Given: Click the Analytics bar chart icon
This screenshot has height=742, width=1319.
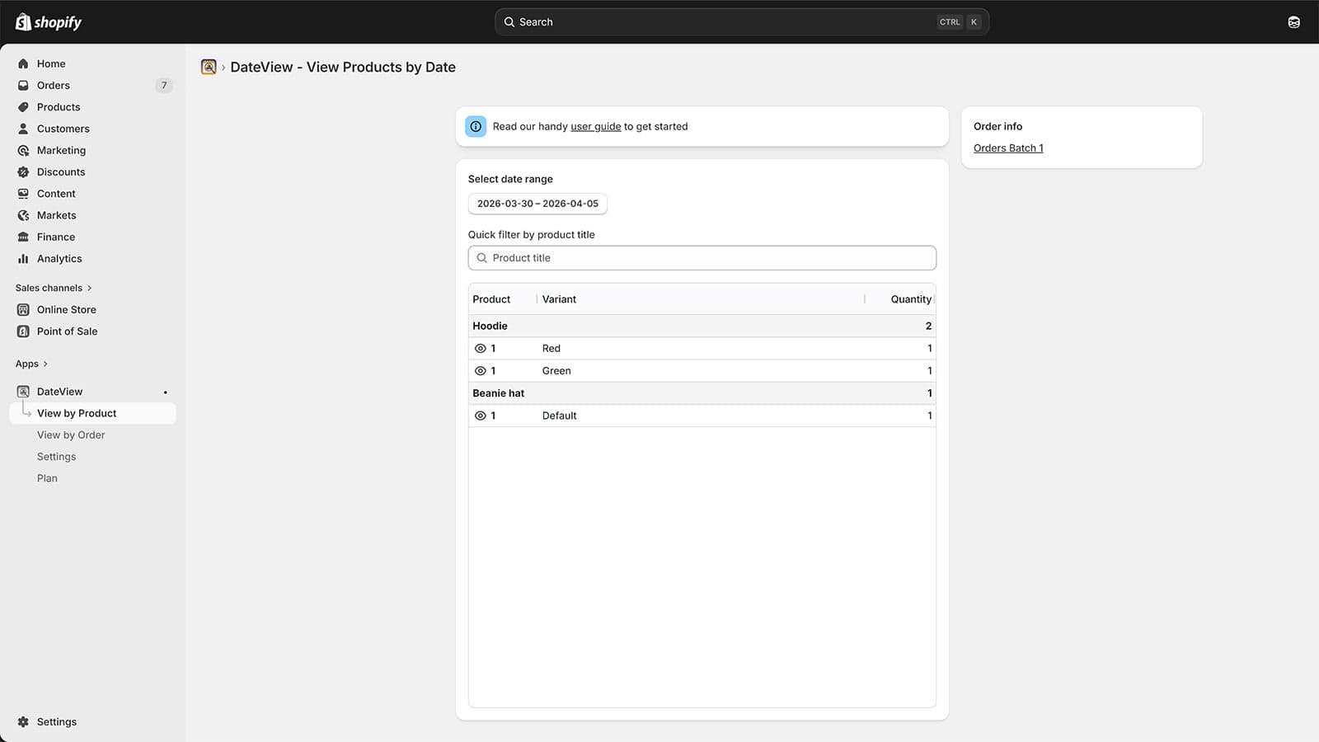Looking at the screenshot, I should (23, 258).
